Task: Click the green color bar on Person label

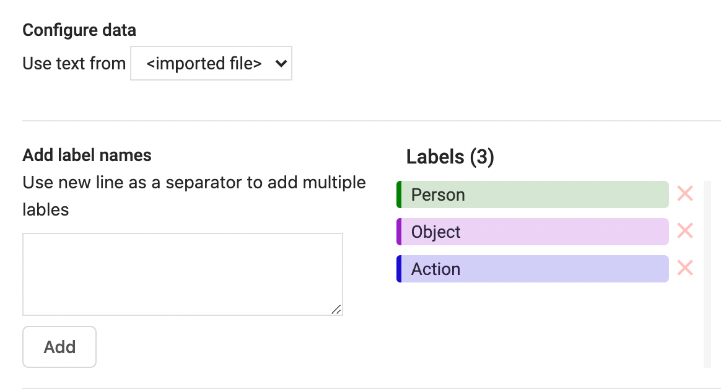Action: point(398,194)
